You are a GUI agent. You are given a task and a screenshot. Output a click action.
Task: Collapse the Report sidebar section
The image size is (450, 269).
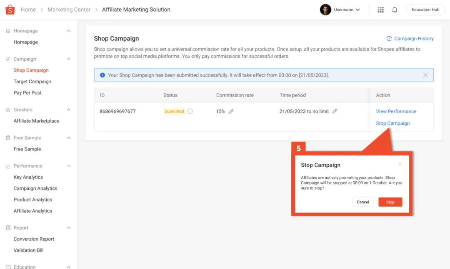tap(69, 228)
